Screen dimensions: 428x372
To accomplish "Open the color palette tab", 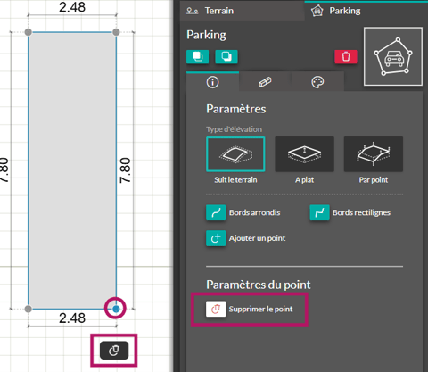I will pyautogui.click(x=317, y=82).
